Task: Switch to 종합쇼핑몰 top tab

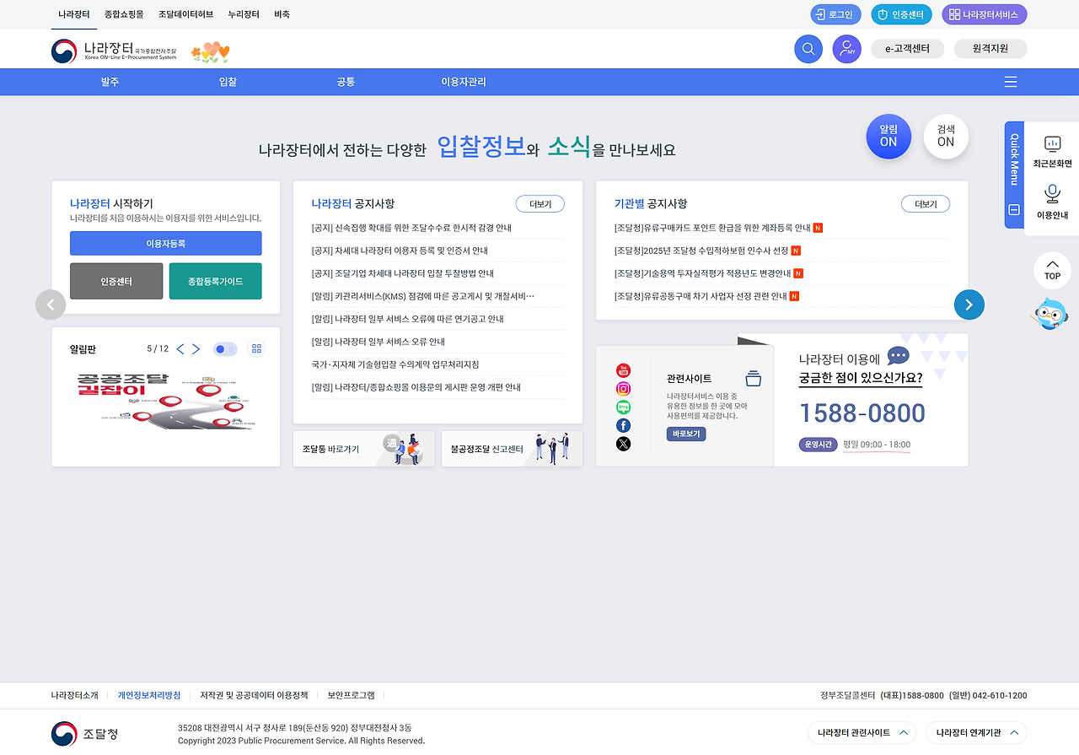Action: click(124, 14)
